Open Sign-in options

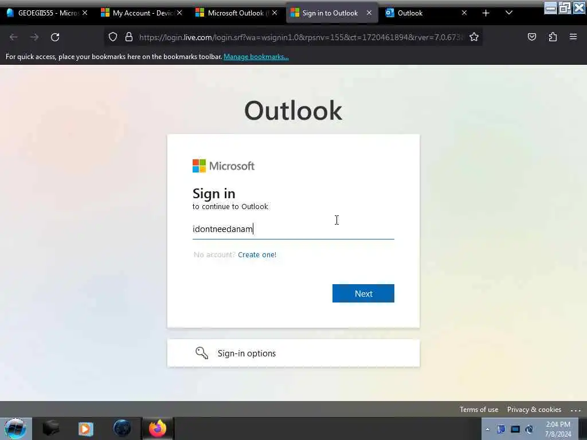pyautogui.click(x=293, y=353)
